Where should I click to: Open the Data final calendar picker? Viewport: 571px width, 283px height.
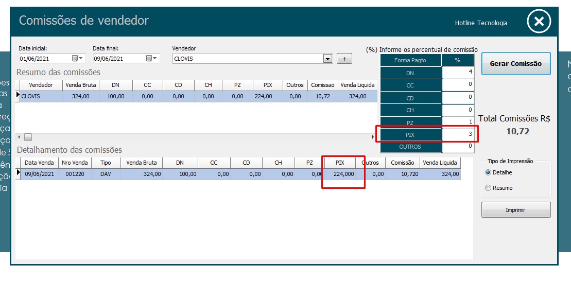point(151,59)
